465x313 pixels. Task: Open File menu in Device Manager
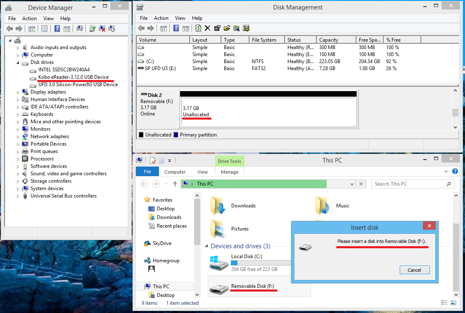(12, 19)
